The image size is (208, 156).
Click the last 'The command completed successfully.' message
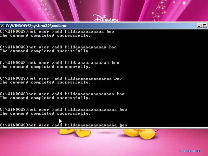[45, 113]
